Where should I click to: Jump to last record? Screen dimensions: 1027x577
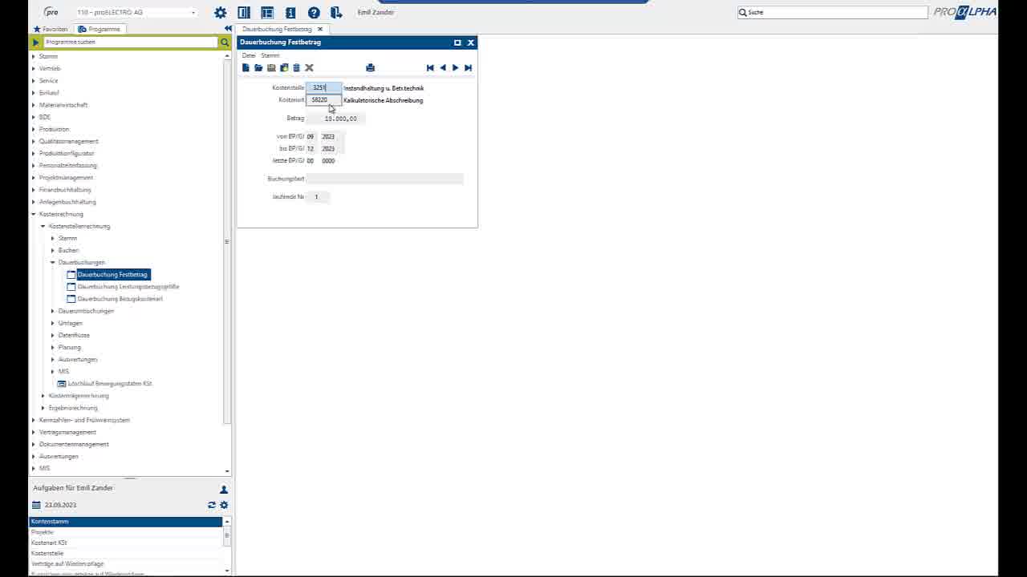pyautogui.click(x=468, y=68)
